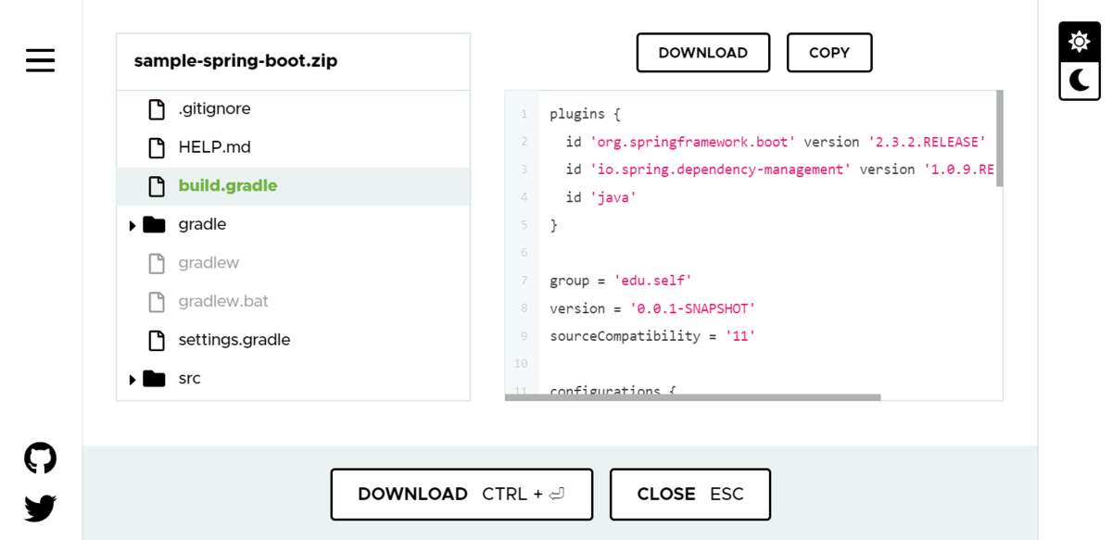Select the settings.gradle file

pos(234,339)
